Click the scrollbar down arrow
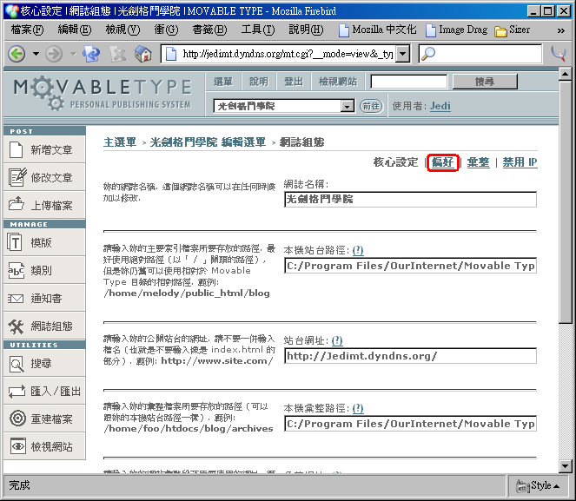The image size is (576, 501). (x=565, y=466)
